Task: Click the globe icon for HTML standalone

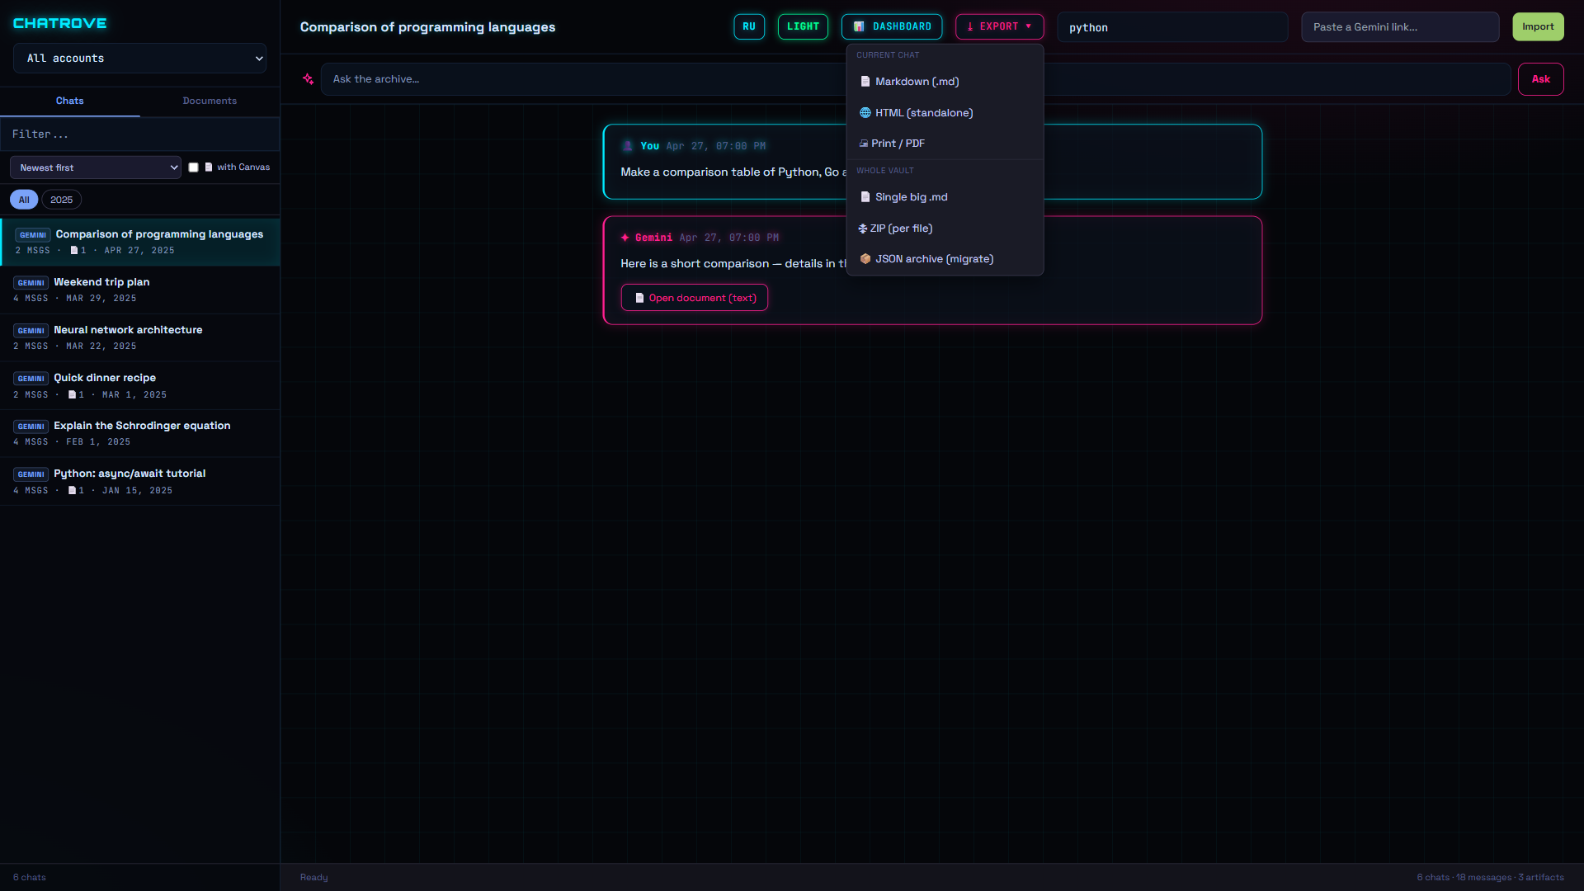Action: click(x=865, y=113)
